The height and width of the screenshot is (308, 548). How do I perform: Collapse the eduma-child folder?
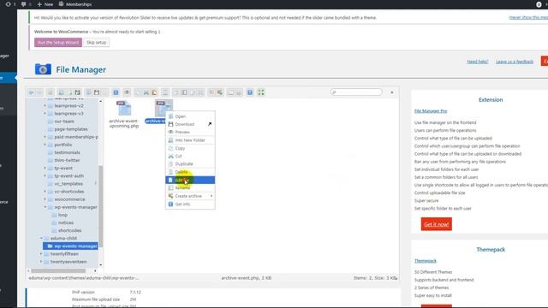[x=41, y=238]
